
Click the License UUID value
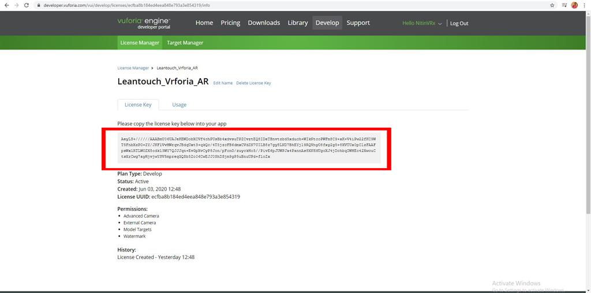click(x=196, y=197)
